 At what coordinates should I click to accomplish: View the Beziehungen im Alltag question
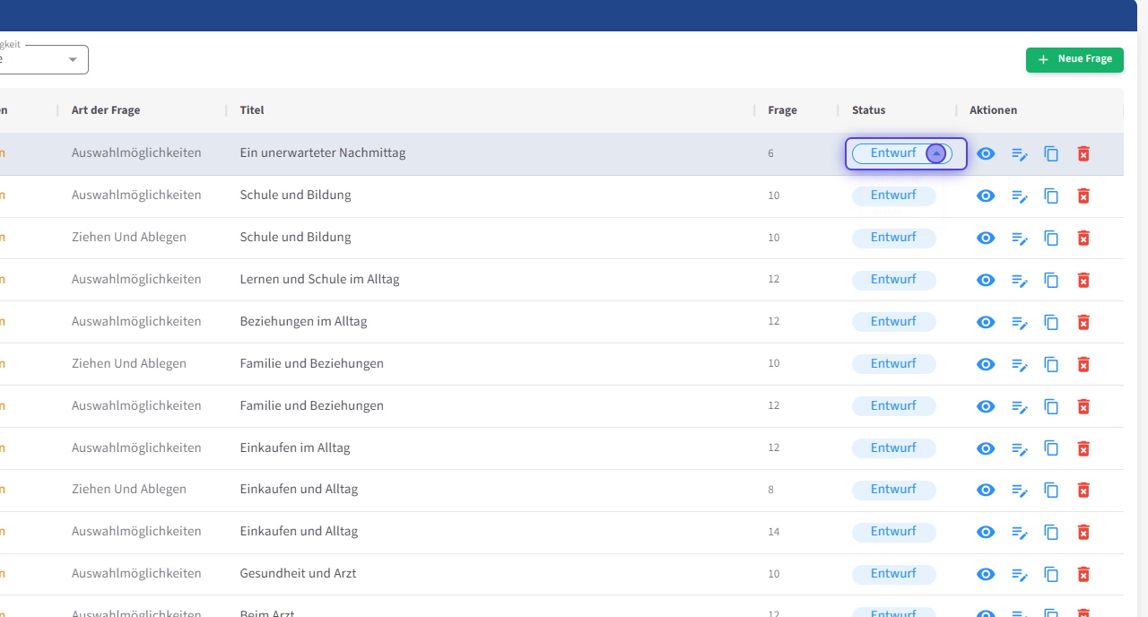pos(986,322)
